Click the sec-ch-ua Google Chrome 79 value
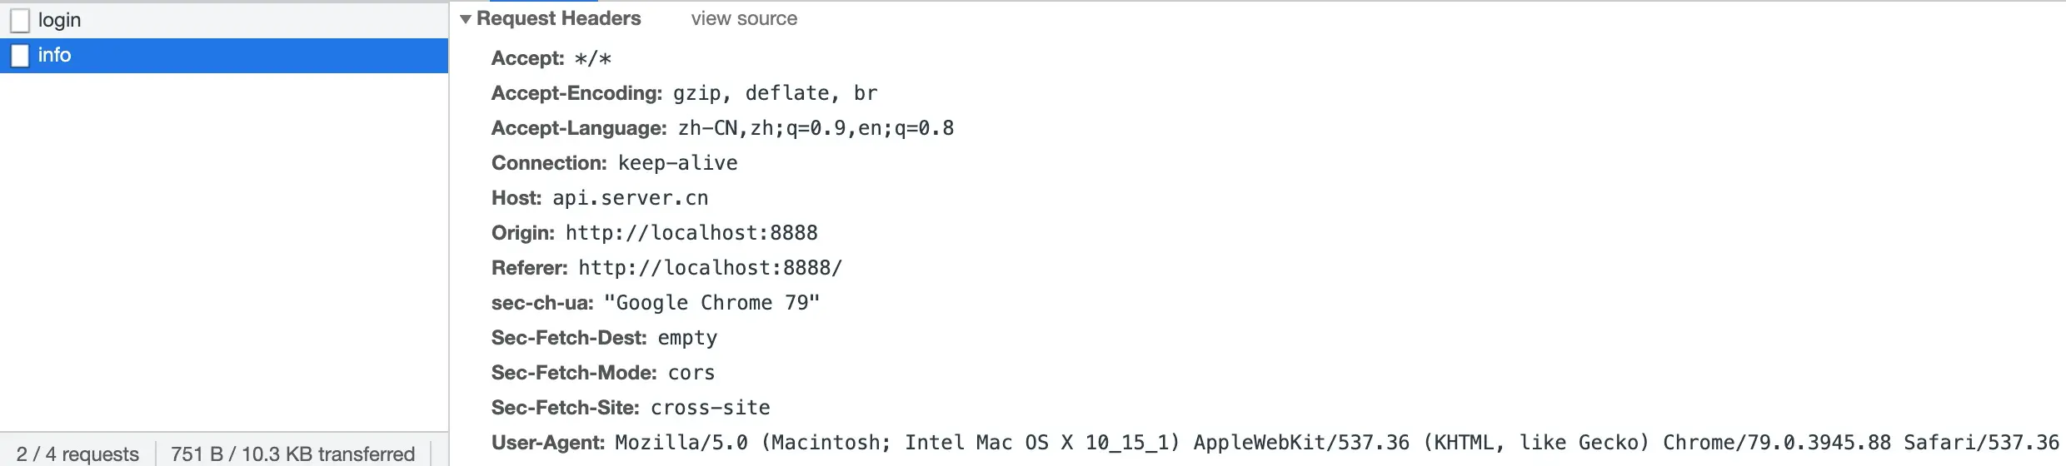The width and height of the screenshot is (2066, 466). tap(711, 303)
